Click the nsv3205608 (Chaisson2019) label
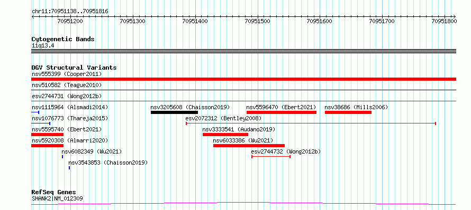The height and width of the screenshot is (210, 471). (190, 107)
